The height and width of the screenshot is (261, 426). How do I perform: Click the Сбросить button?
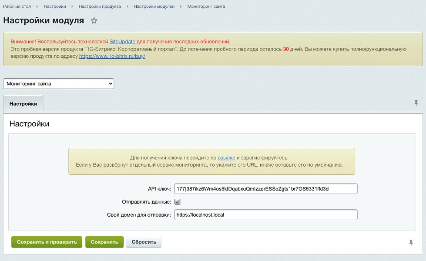click(x=144, y=242)
